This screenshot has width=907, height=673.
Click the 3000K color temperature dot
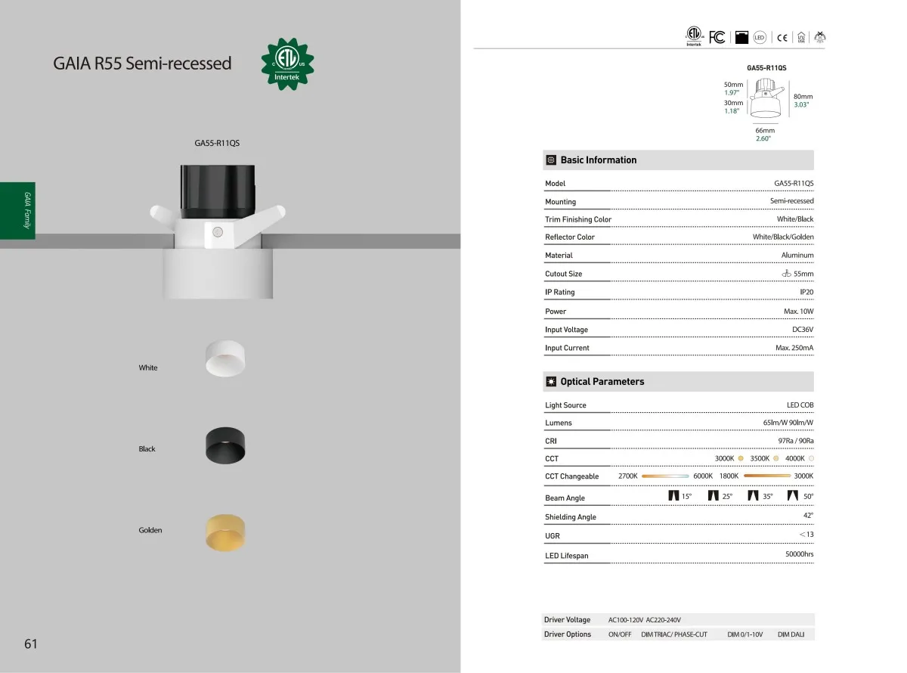click(x=741, y=458)
